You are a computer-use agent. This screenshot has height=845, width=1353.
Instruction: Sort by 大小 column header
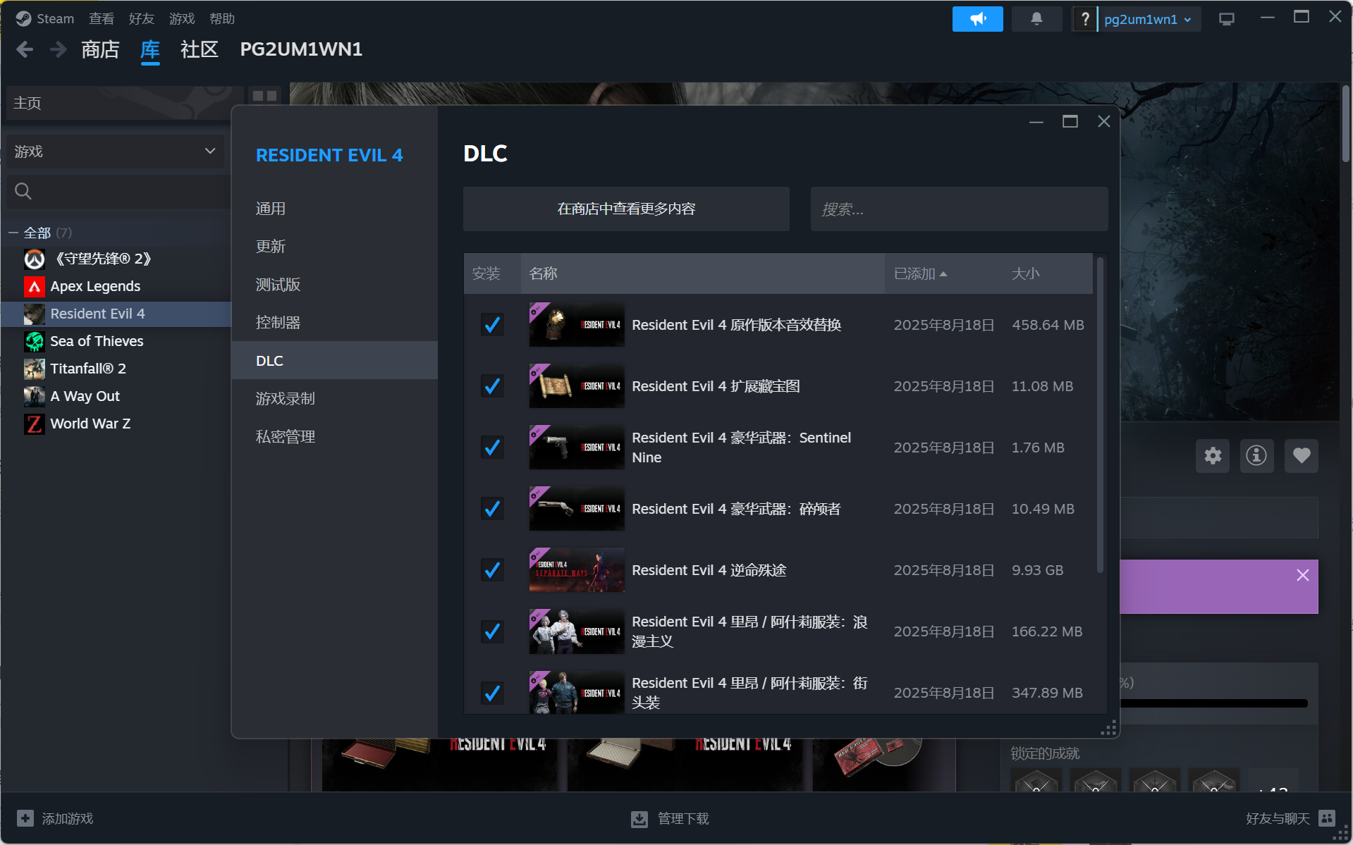tap(1025, 273)
